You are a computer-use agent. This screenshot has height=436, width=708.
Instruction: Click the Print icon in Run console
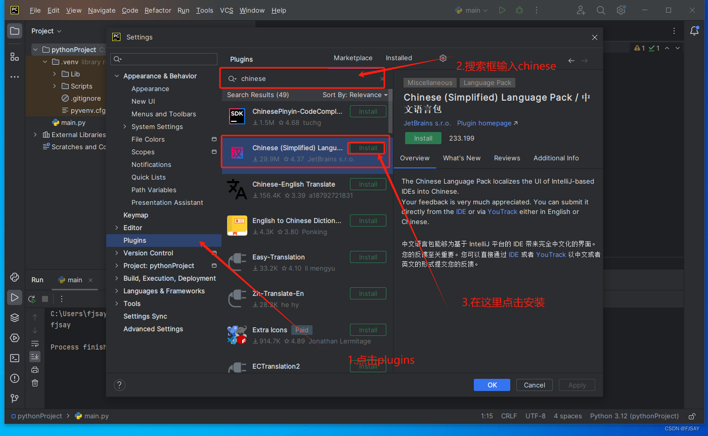pyautogui.click(x=35, y=370)
